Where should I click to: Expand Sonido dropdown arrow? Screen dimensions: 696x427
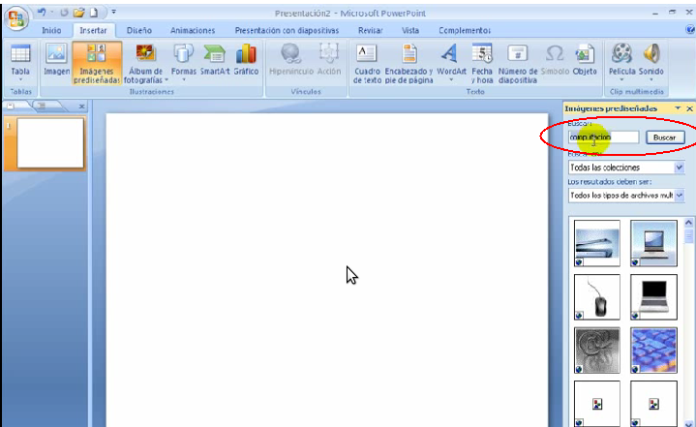[x=651, y=80]
